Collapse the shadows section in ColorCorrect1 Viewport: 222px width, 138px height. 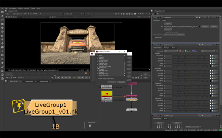154,68
